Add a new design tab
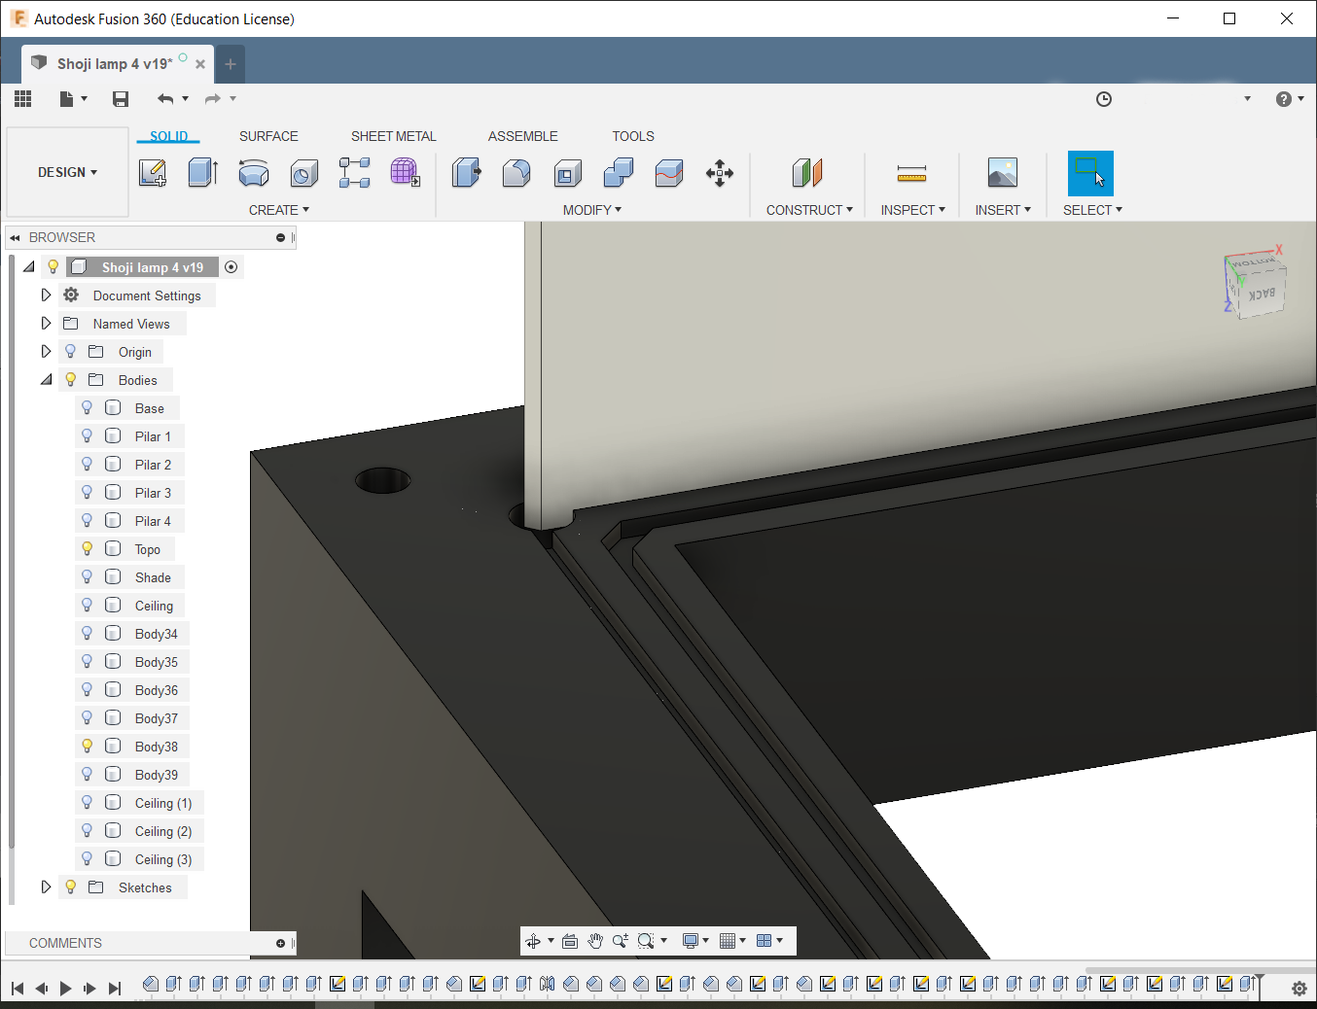The height and width of the screenshot is (1009, 1317). (x=231, y=64)
